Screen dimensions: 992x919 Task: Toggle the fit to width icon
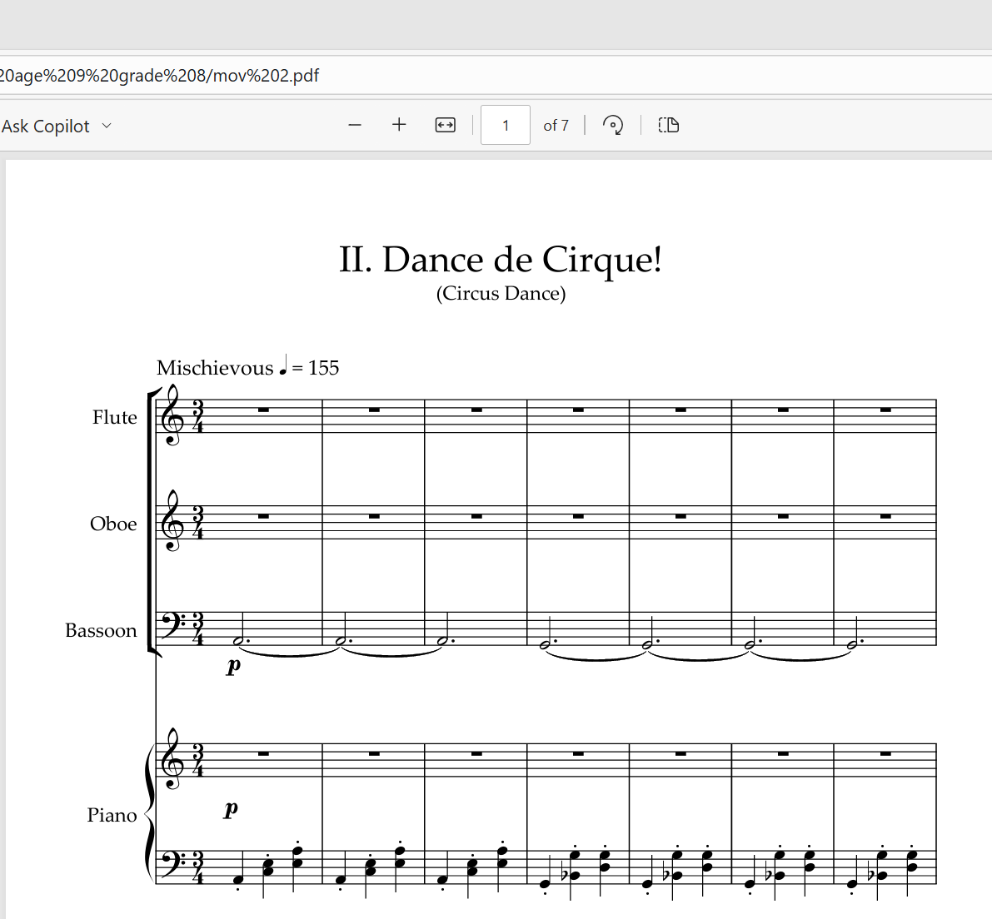[446, 125]
